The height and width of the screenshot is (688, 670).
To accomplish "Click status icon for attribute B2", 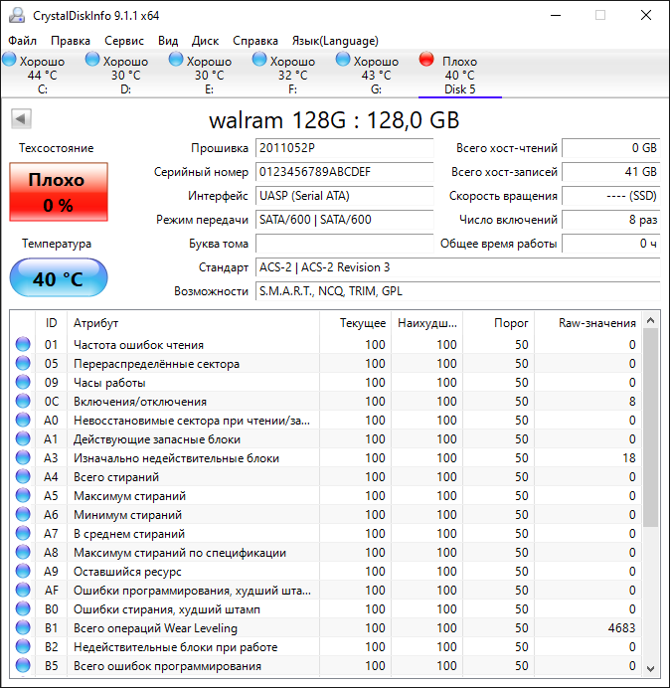I will click(x=23, y=646).
